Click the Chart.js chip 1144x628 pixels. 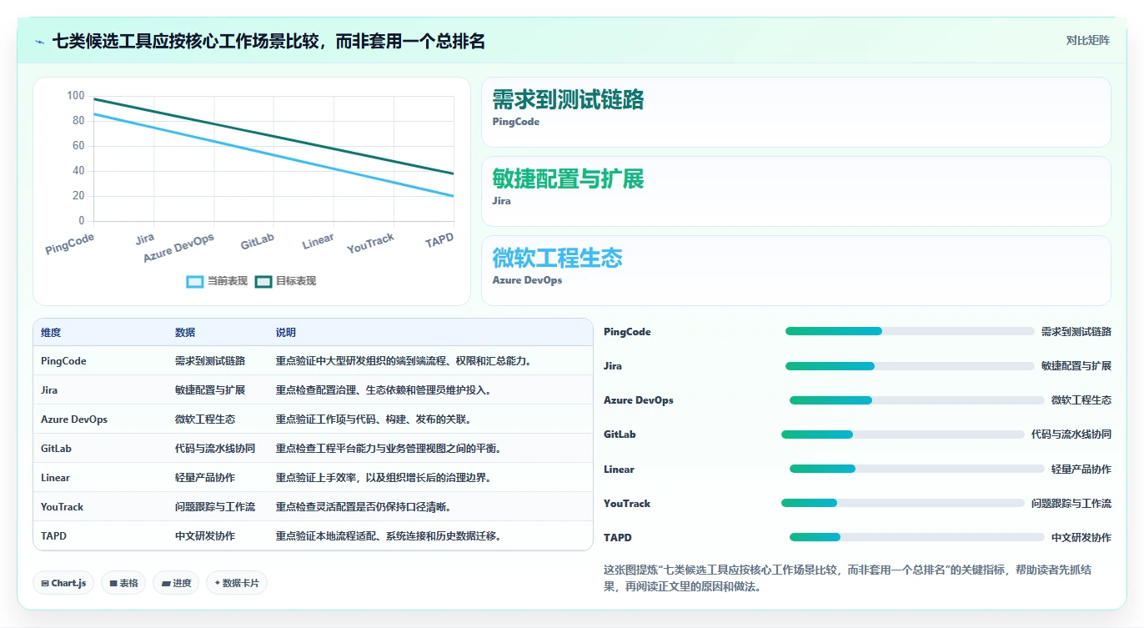coord(64,583)
